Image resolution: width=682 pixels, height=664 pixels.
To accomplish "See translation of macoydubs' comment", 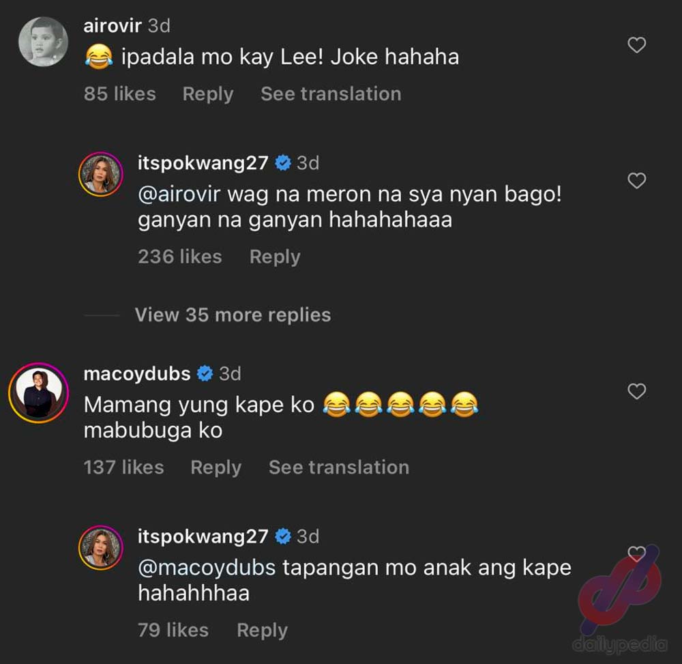I will pos(339,467).
